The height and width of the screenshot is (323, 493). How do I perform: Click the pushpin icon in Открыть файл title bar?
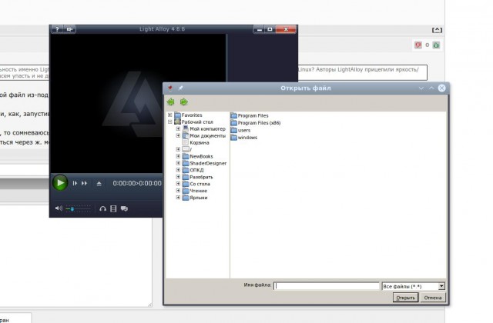click(180, 88)
